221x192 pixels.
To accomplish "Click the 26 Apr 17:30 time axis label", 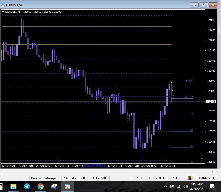I will (167, 166).
